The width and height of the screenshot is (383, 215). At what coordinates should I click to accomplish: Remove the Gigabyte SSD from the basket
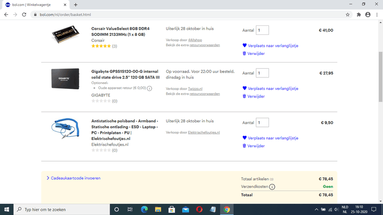tap(254, 97)
